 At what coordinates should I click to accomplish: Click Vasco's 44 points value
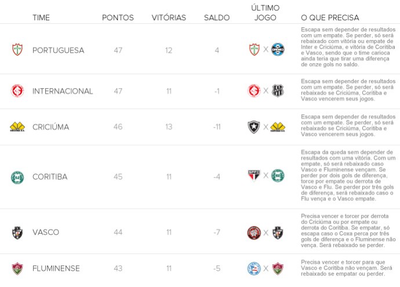tap(118, 232)
